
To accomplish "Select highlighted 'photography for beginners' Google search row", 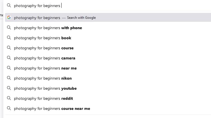I will click(108, 17).
